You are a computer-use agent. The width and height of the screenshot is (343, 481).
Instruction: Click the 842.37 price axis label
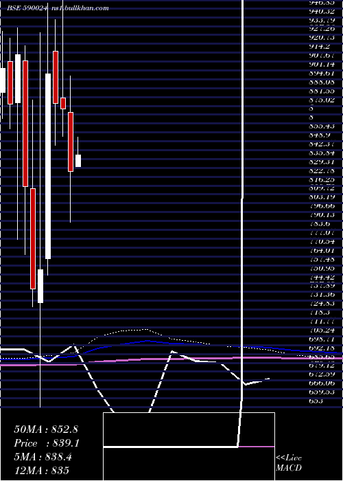(322, 144)
